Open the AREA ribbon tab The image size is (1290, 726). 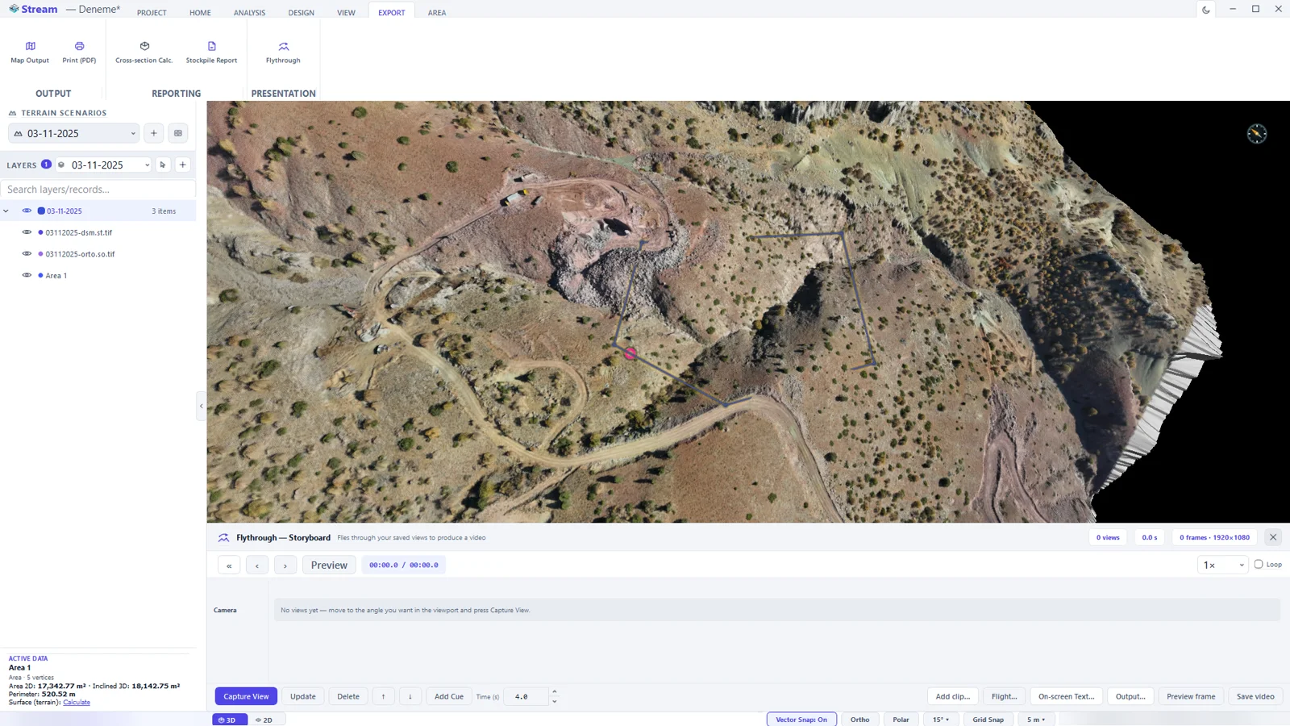(x=437, y=12)
